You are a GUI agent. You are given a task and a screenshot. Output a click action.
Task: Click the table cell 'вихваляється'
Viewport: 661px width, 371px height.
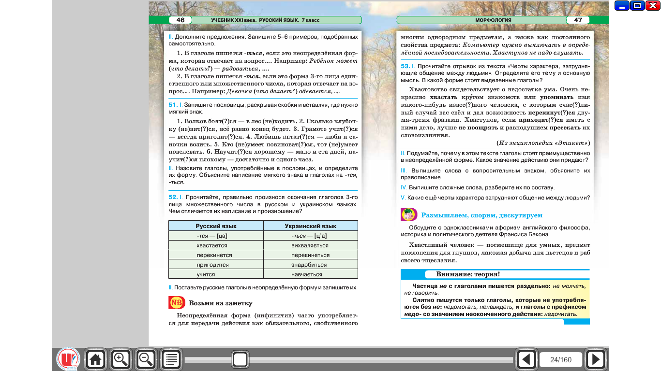[x=310, y=245]
